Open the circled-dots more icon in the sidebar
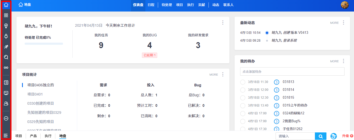This screenshot has height=140, width=354. click(x=6, y=118)
